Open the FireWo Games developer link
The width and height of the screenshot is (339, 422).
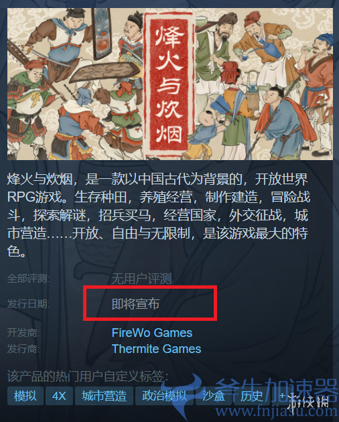point(152,333)
